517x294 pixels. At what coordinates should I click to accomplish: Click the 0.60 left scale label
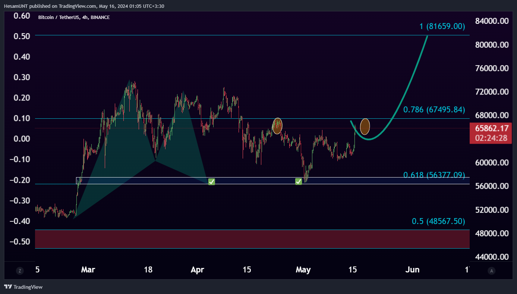pos(21,16)
